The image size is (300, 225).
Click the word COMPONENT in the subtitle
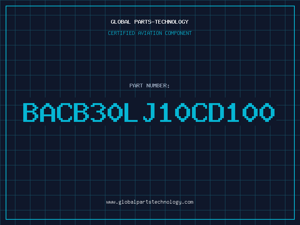178,33
